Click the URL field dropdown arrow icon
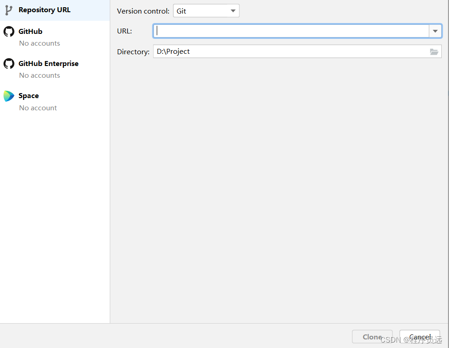The image size is (449, 348). pos(435,31)
